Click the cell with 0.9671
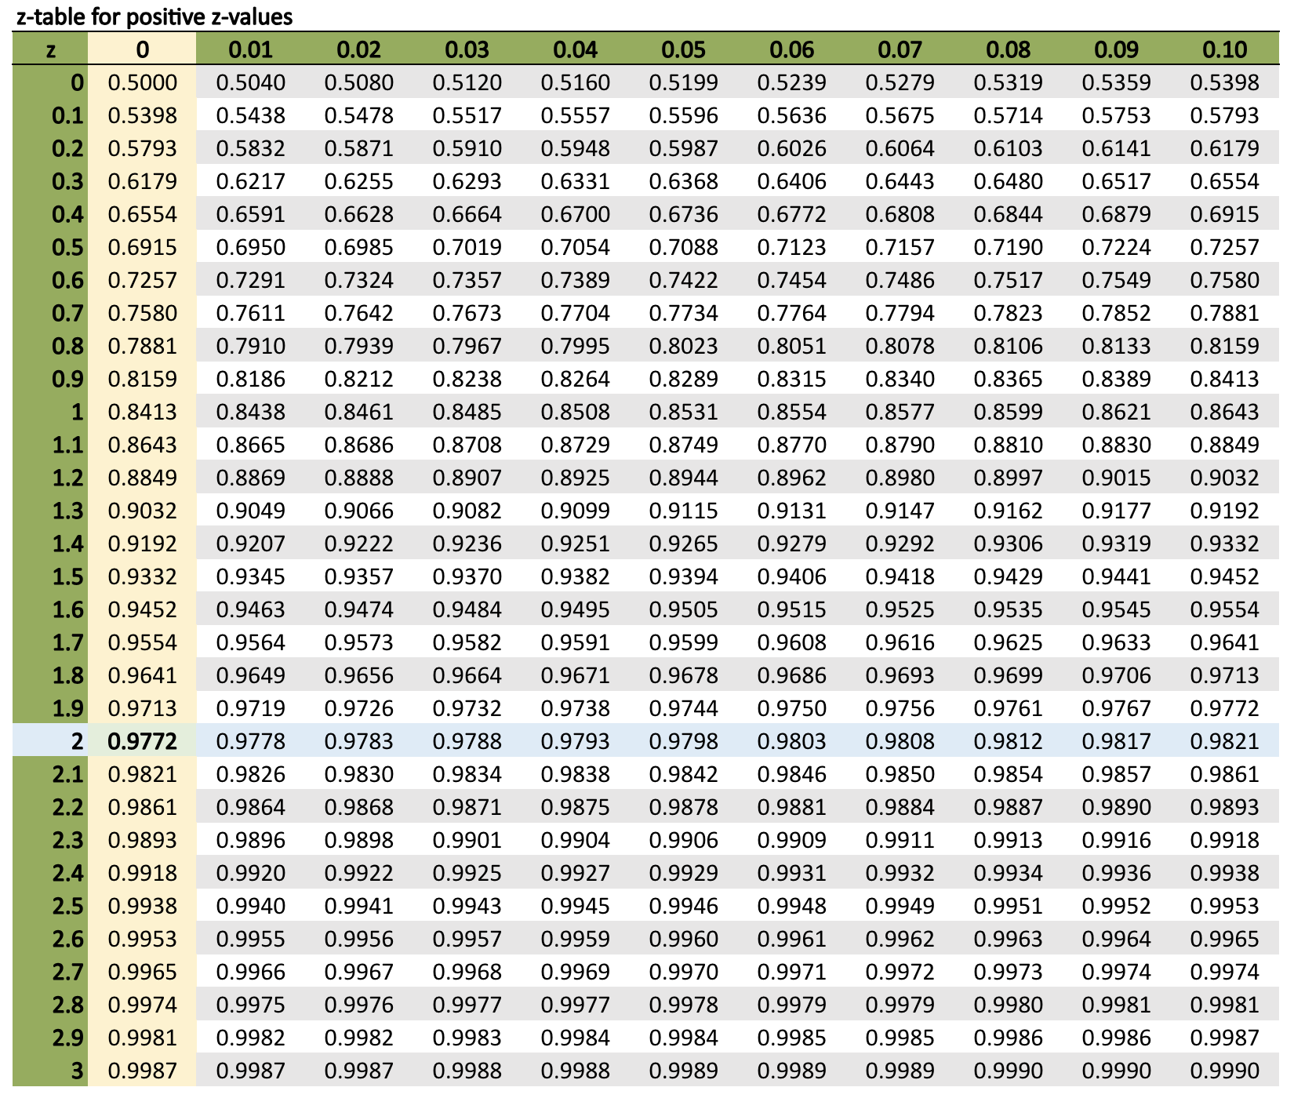The image size is (1294, 1109). (x=575, y=675)
